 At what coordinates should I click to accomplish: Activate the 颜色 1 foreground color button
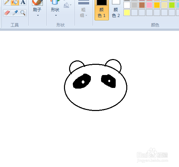click(102, 10)
